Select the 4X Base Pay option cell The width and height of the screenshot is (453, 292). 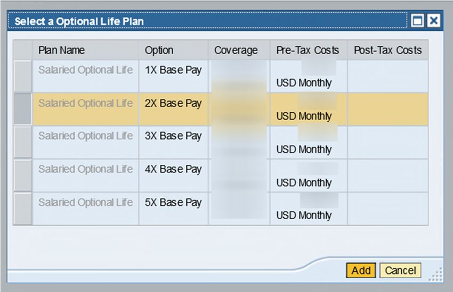(173, 176)
